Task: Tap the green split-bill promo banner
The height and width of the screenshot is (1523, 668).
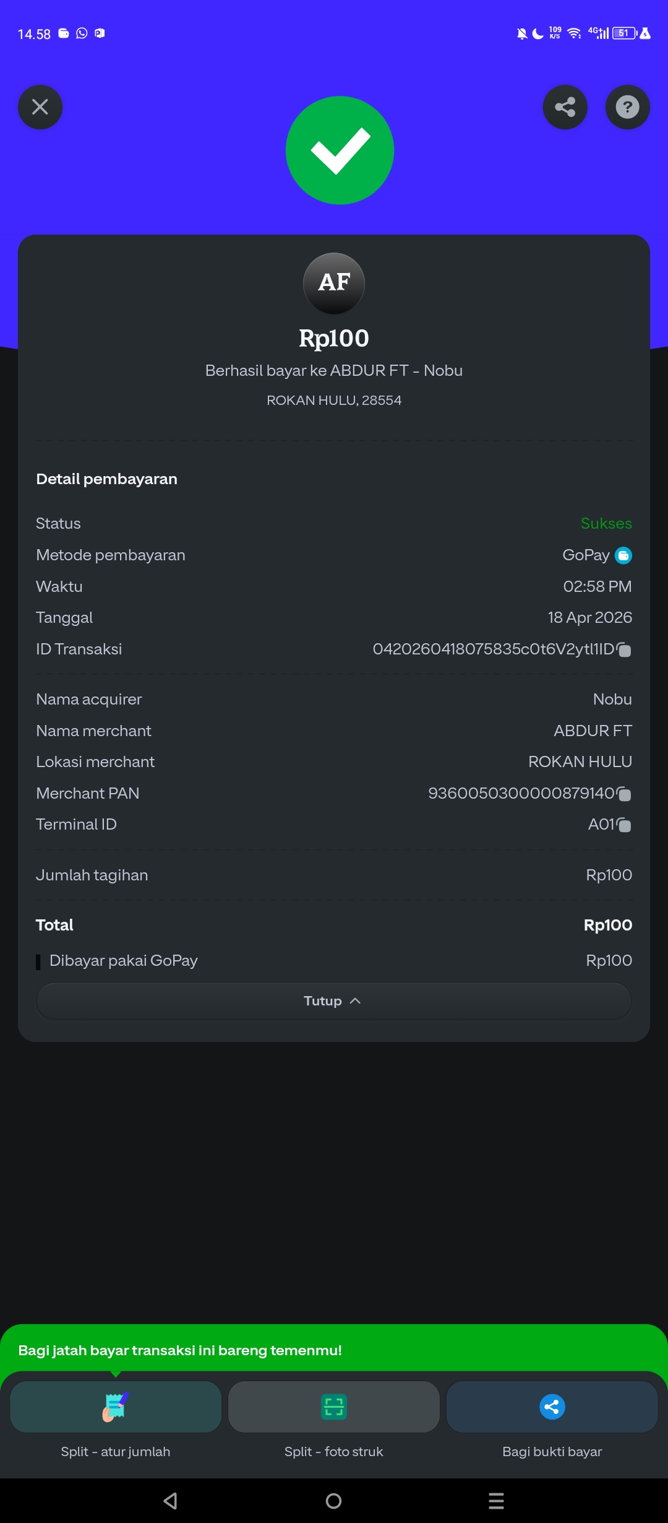Action: pos(334,1350)
